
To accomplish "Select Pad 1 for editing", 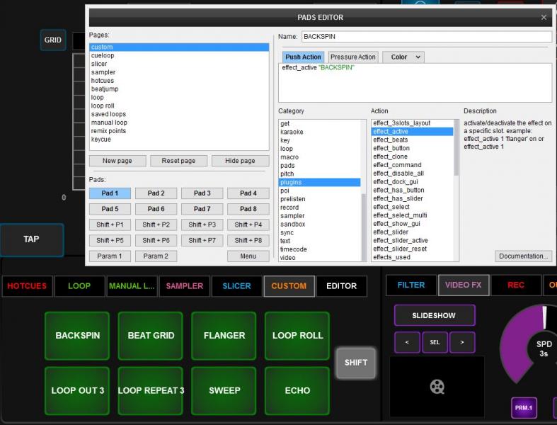I will [x=110, y=193].
